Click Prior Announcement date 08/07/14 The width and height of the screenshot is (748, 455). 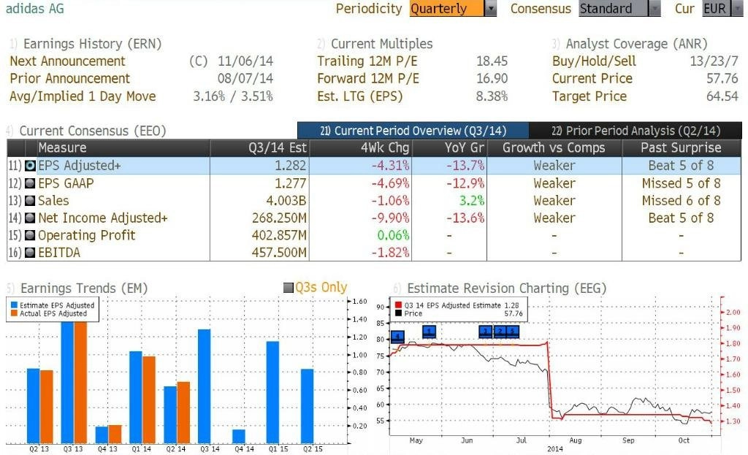245,78
